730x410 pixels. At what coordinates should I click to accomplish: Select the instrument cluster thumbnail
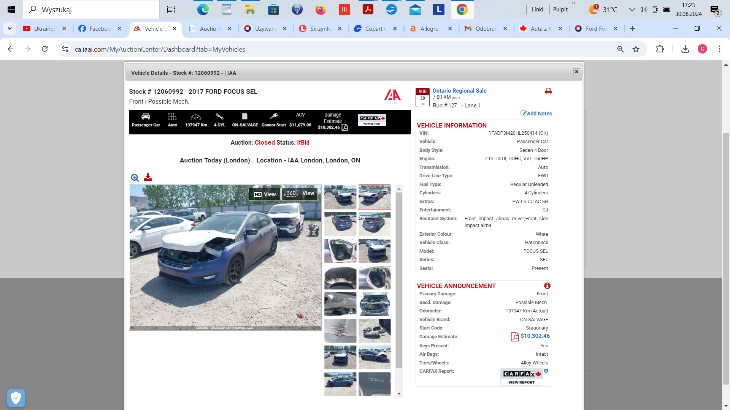(x=340, y=278)
